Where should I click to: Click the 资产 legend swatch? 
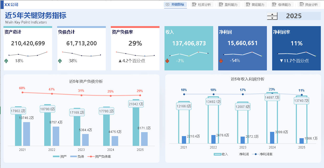[x=56, y=157]
